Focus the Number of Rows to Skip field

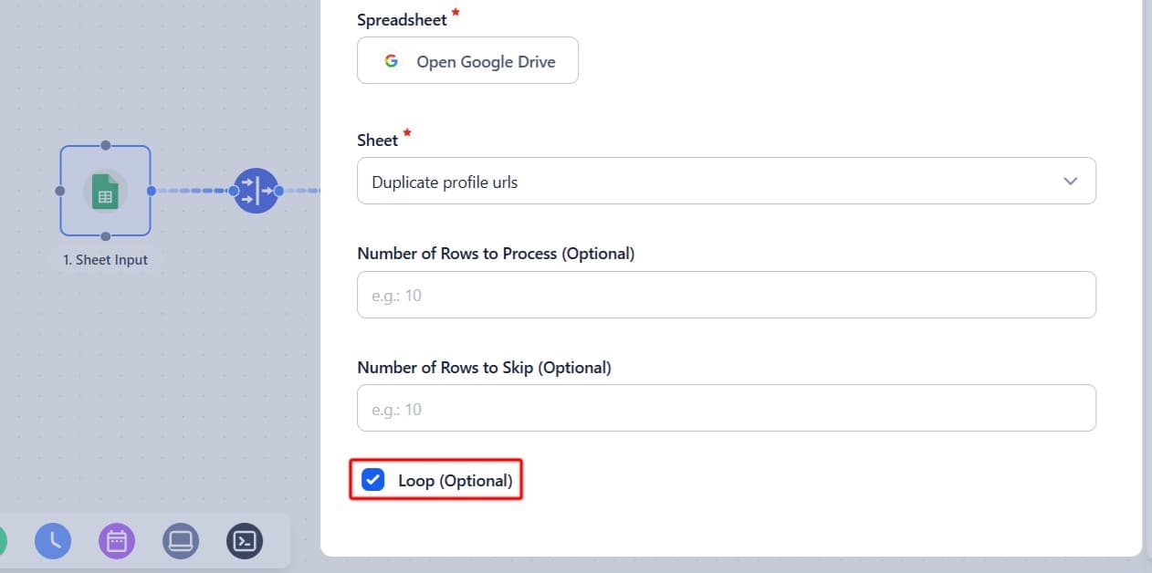click(x=726, y=409)
